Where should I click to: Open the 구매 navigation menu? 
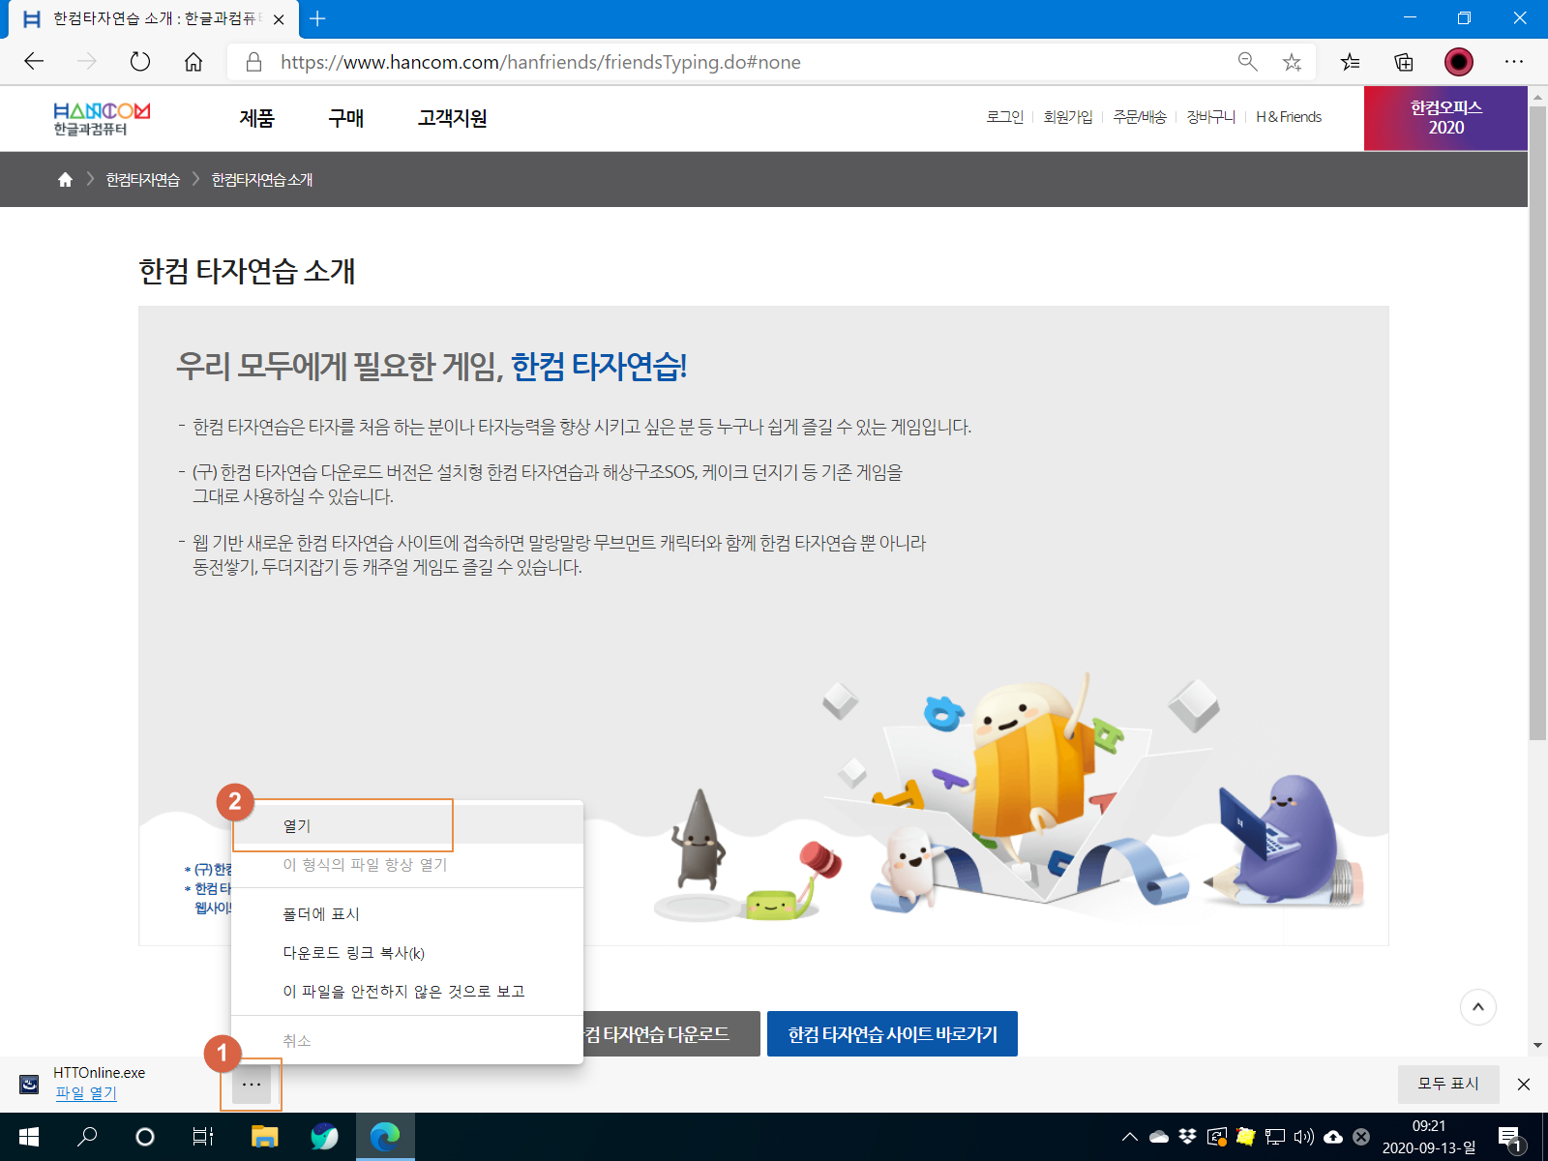(346, 118)
